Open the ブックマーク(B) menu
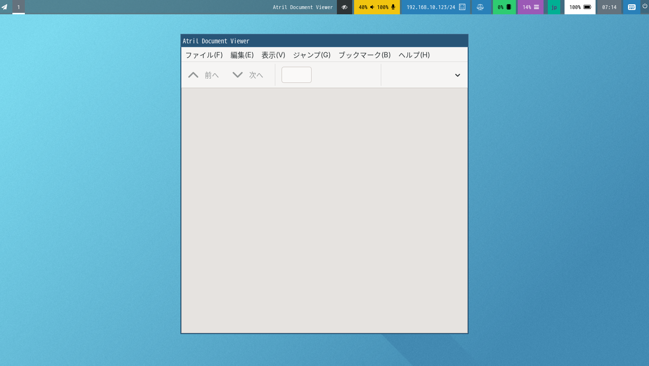This screenshot has height=366, width=649. pos(365,55)
